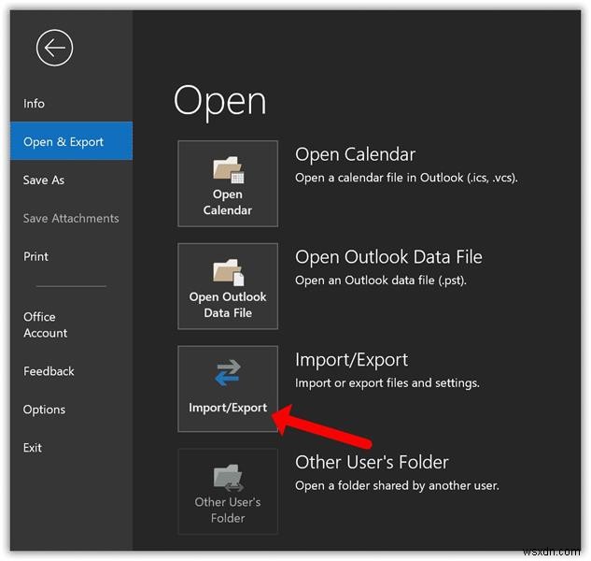Select Open & Export in sidebar
The image size is (591, 561).
(x=71, y=141)
